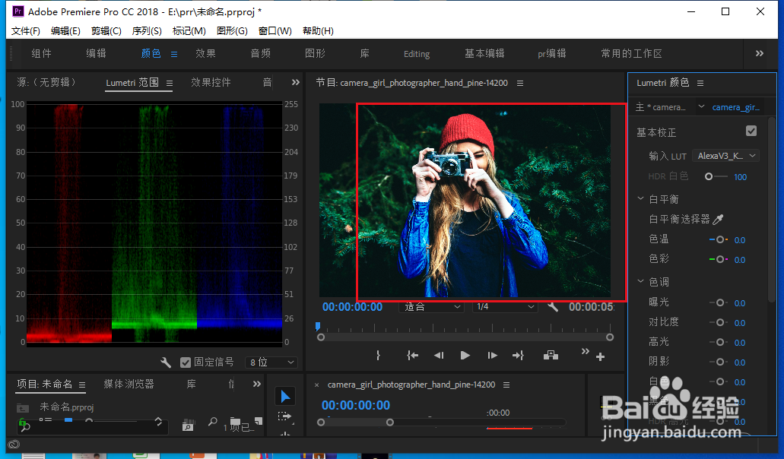Open the 适合 zoom level dropdown
Screen dimensions: 784x459
(x=431, y=307)
